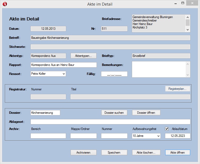Click Akte löschen... button
200x164 pixels.
pos(146,153)
